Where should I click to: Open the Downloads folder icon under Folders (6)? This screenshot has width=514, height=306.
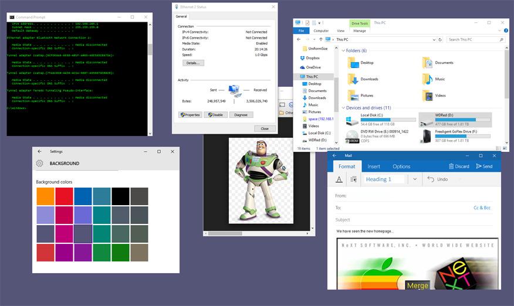[x=353, y=79]
